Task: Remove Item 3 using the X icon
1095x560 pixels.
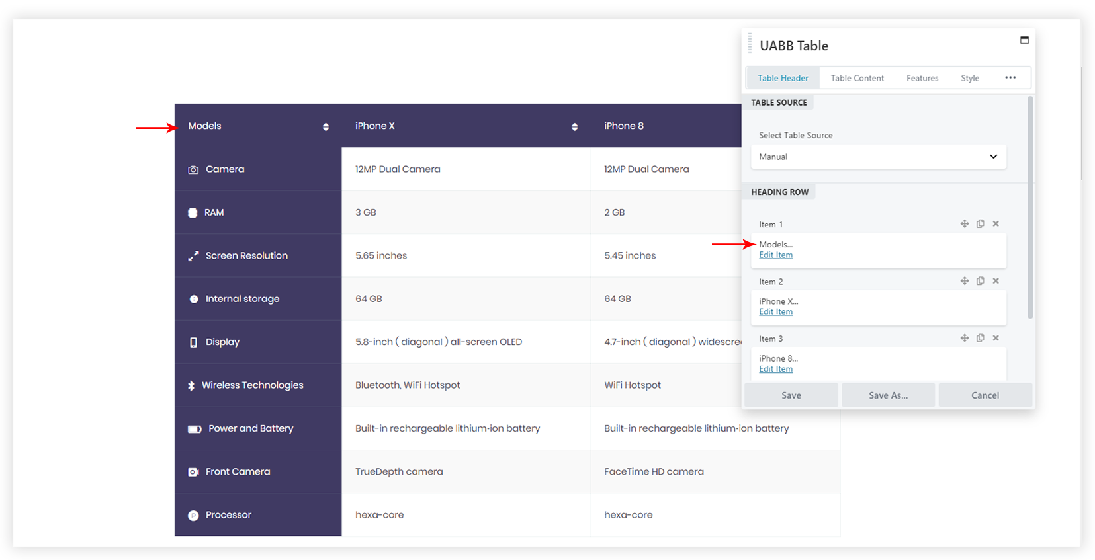Action: click(x=996, y=338)
